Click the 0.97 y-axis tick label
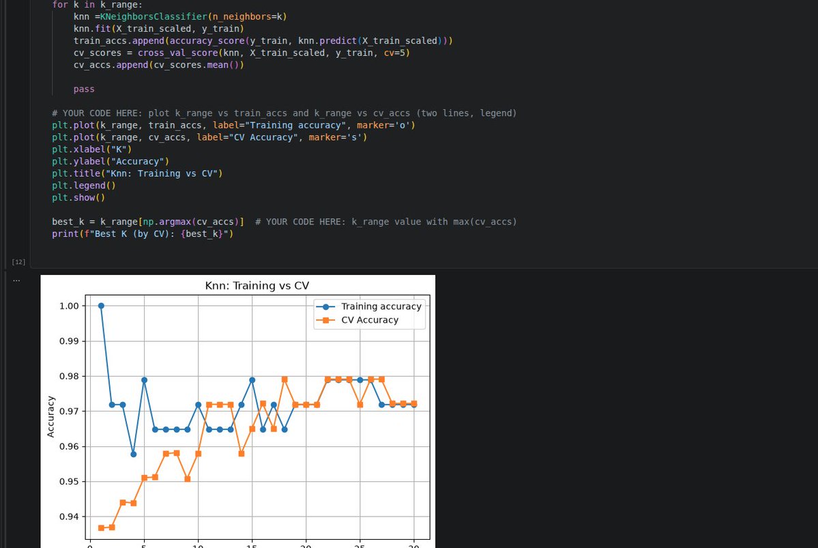The height and width of the screenshot is (548, 818). click(70, 412)
